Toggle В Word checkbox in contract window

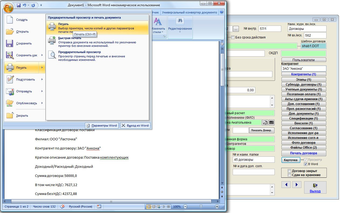pos(305,164)
